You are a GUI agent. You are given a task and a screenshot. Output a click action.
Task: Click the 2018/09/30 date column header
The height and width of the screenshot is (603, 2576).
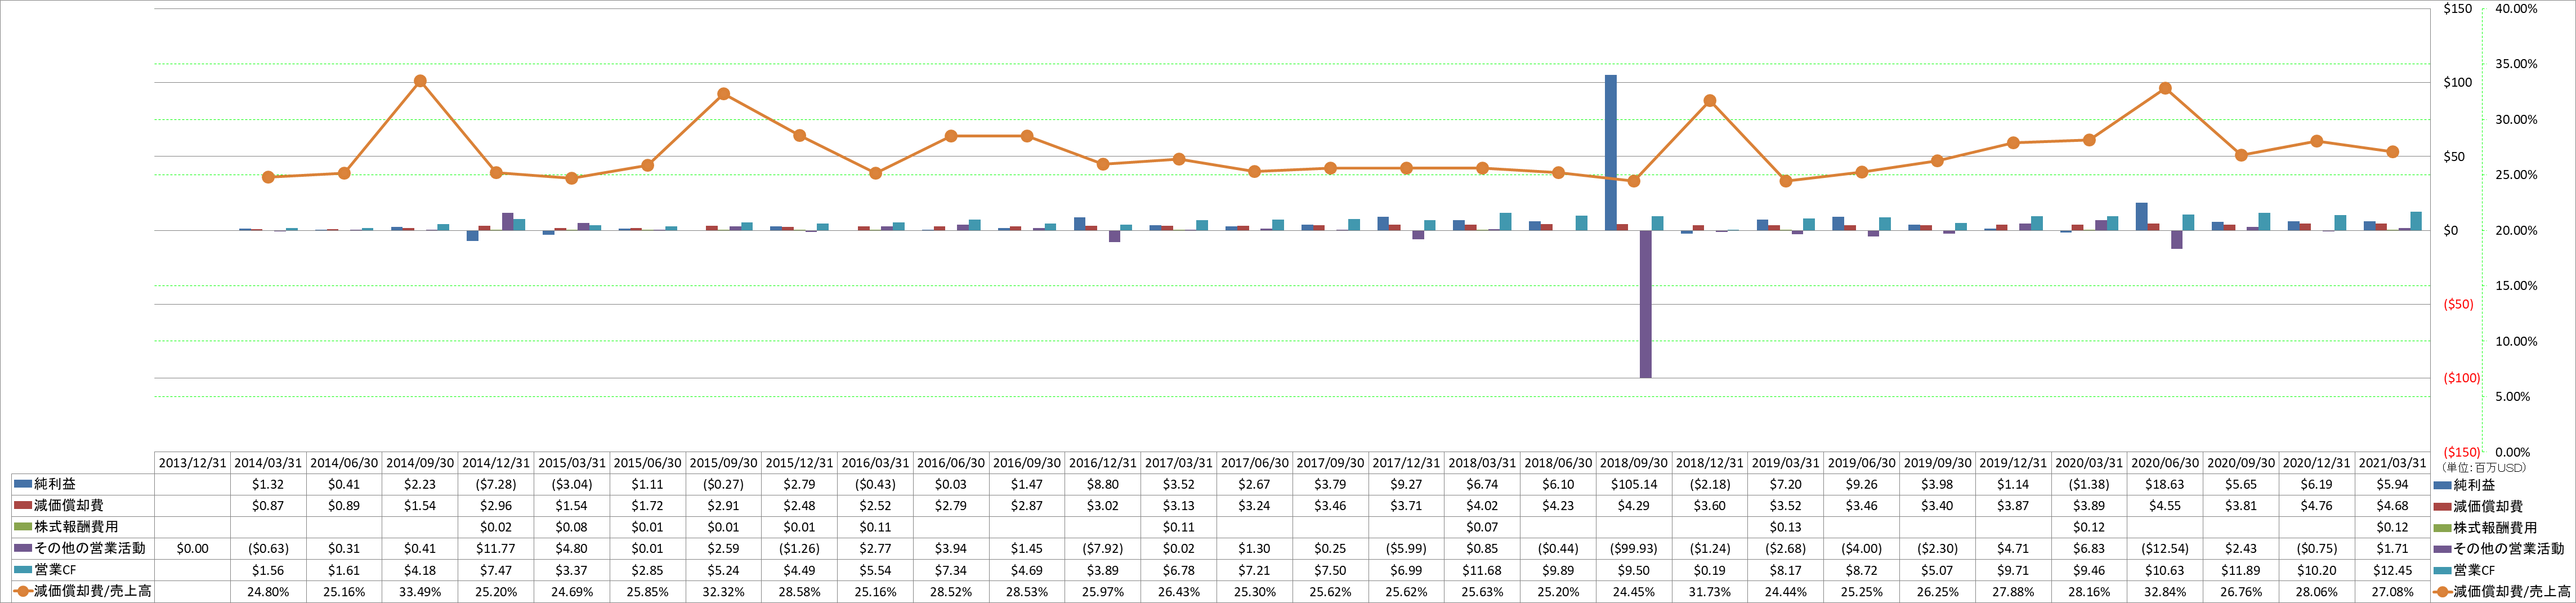coord(1633,463)
